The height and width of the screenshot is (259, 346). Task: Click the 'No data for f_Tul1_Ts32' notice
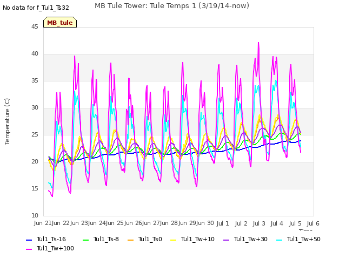tap(36, 8)
